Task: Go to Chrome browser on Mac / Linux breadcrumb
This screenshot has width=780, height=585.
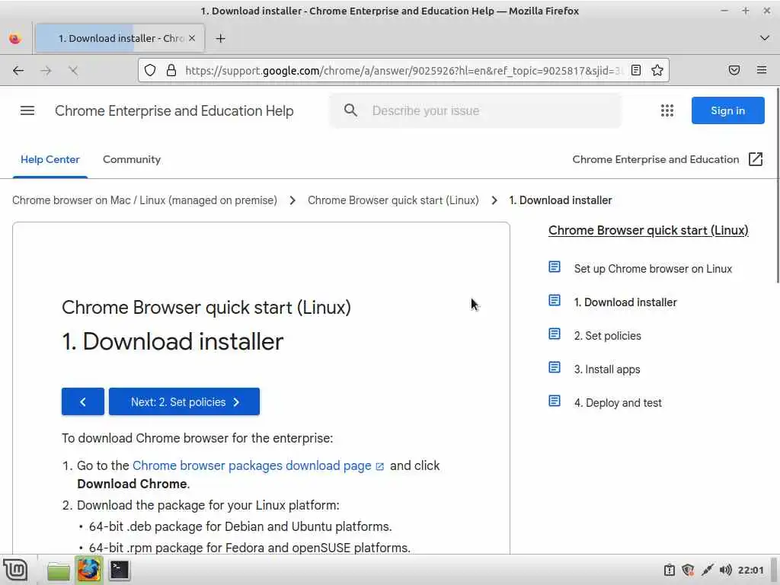Action: pyautogui.click(x=145, y=200)
